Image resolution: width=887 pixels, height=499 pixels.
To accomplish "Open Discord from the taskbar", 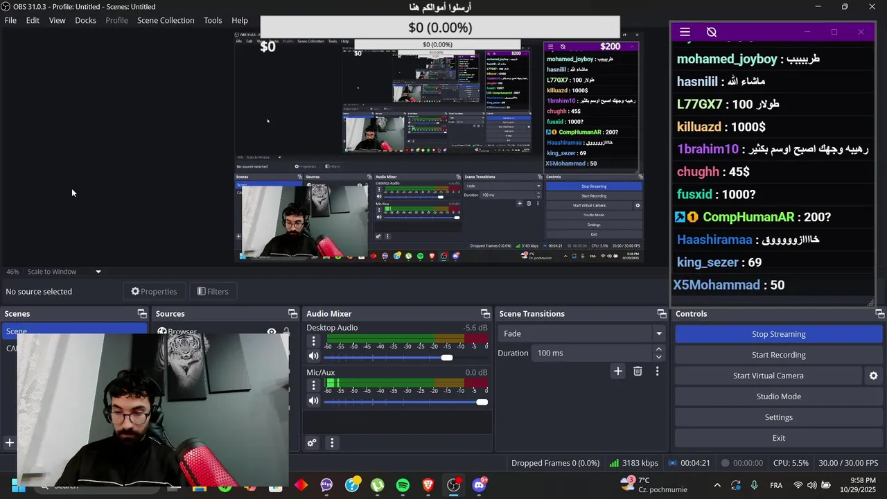I will pyautogui.click(x=479, y=485).
